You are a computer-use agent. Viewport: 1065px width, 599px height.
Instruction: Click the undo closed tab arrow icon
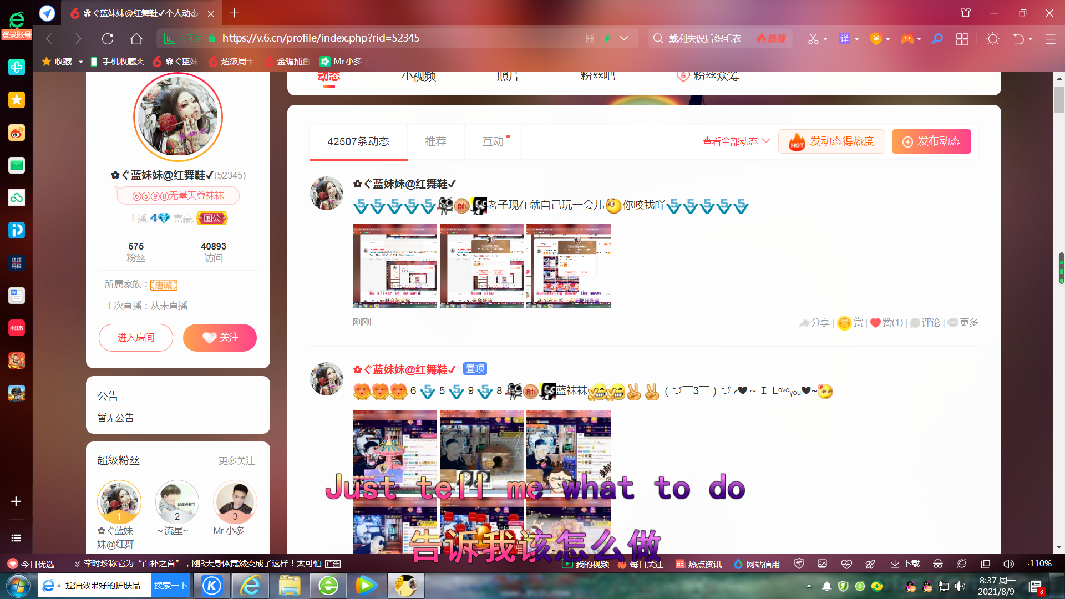(1018, 39)
